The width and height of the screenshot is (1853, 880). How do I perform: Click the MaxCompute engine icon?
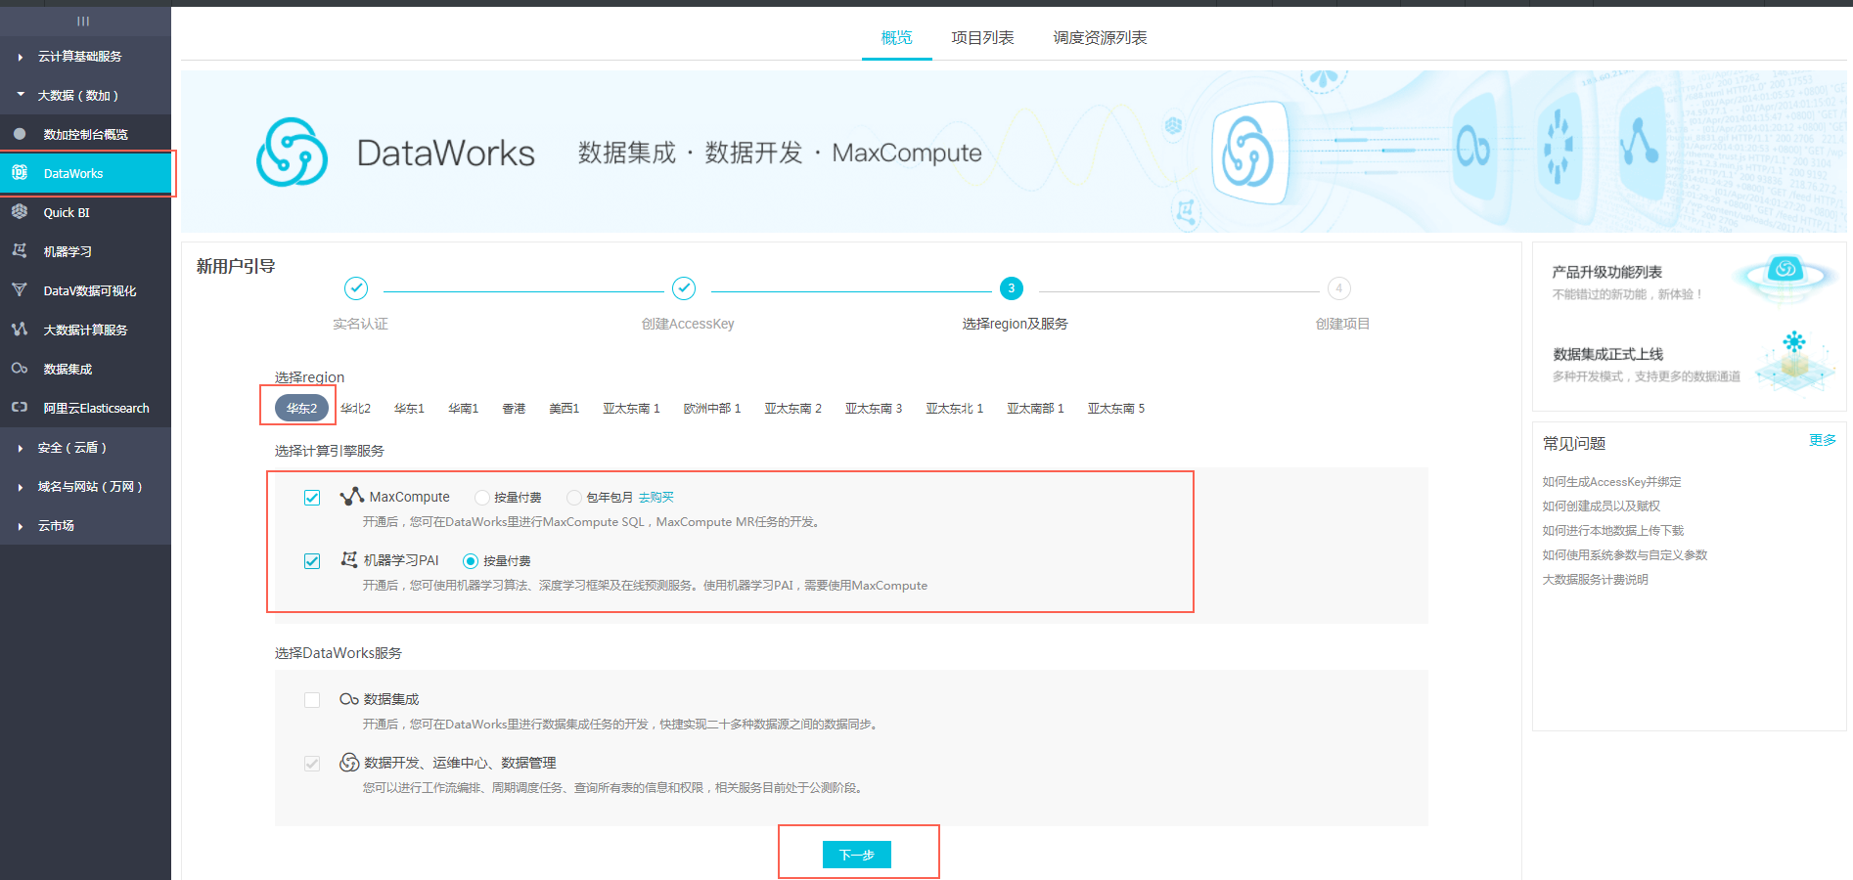tap(351, 497)
